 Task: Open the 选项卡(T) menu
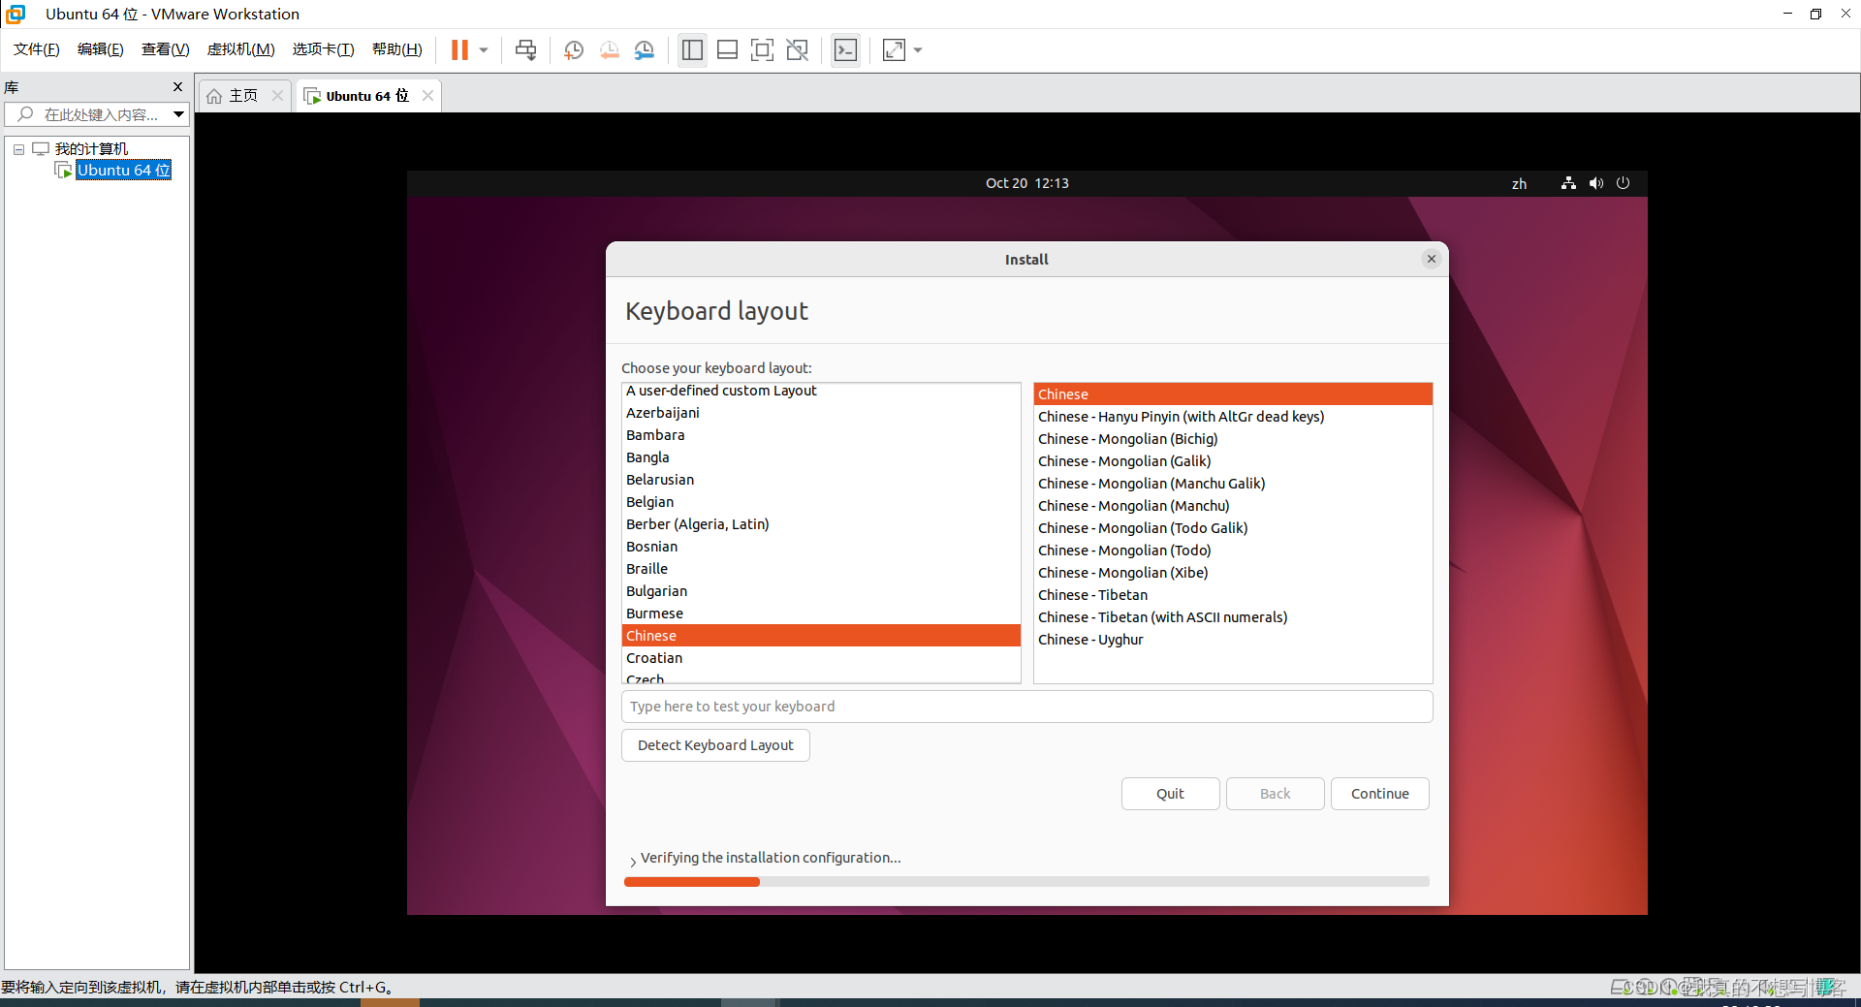tap(324, 49)
